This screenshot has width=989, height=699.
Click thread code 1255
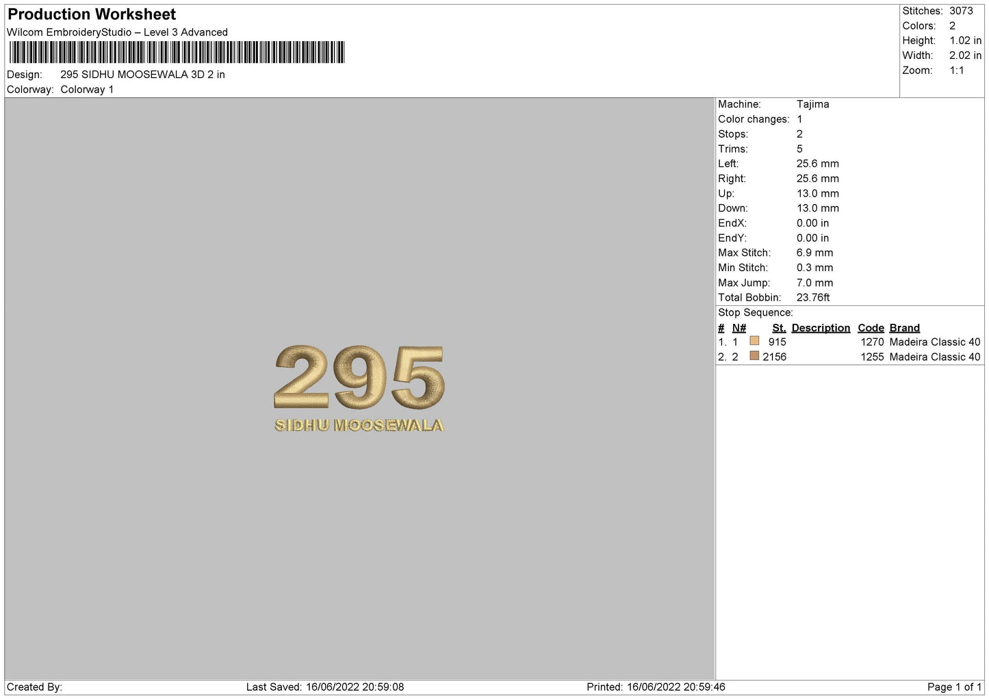coord(872,357)
